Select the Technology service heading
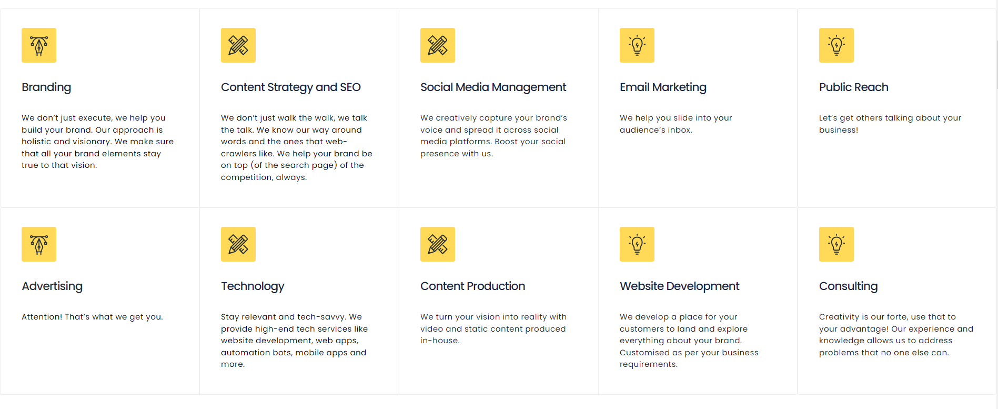998x409 pixels. [253, 286]
